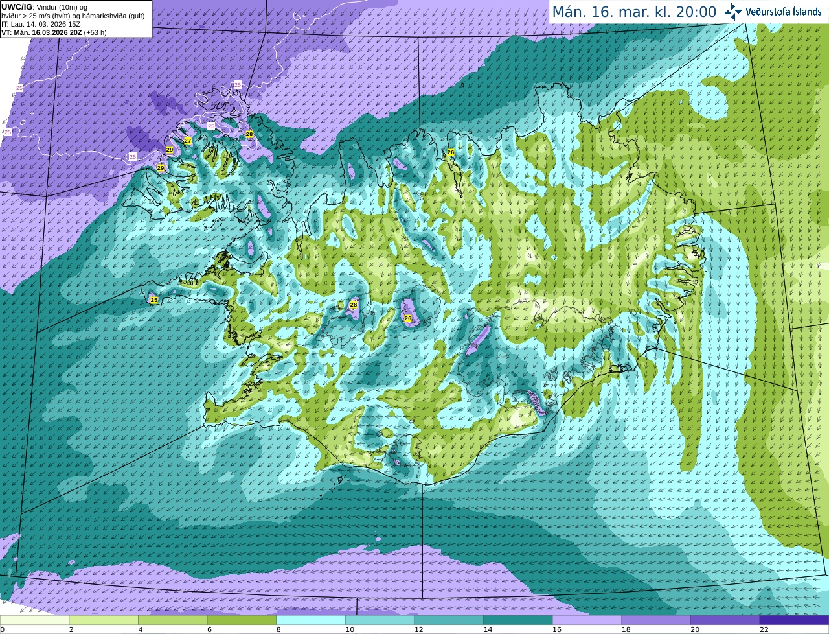Viewport: 829px width, 634px height.
Task: Click the scale label "0"
Action: (3, 629)
